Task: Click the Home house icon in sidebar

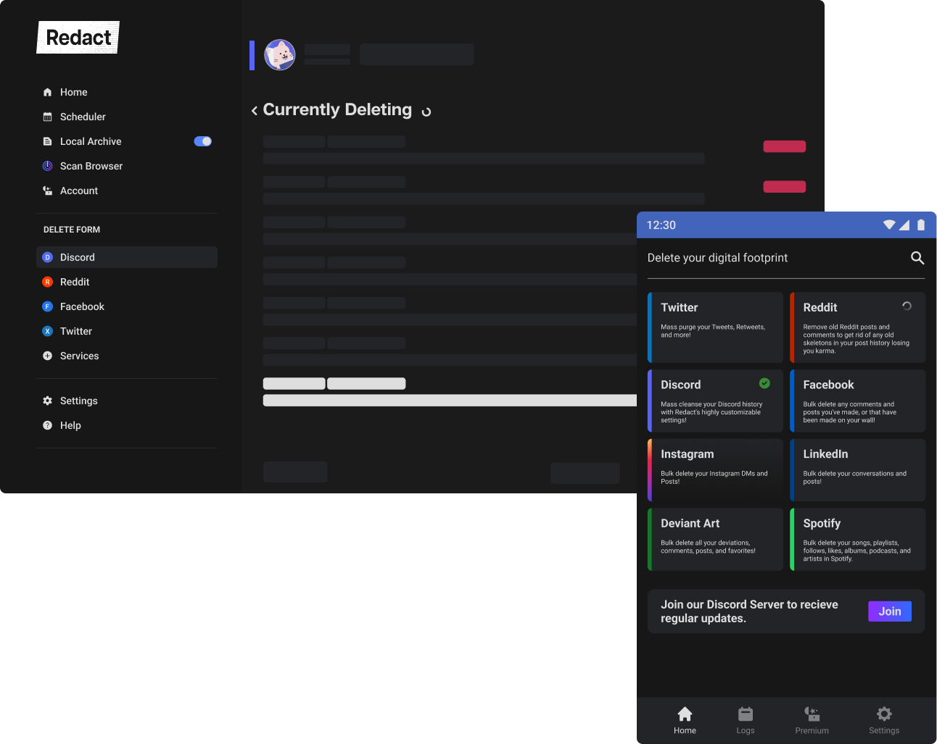Action: point(48,92)
